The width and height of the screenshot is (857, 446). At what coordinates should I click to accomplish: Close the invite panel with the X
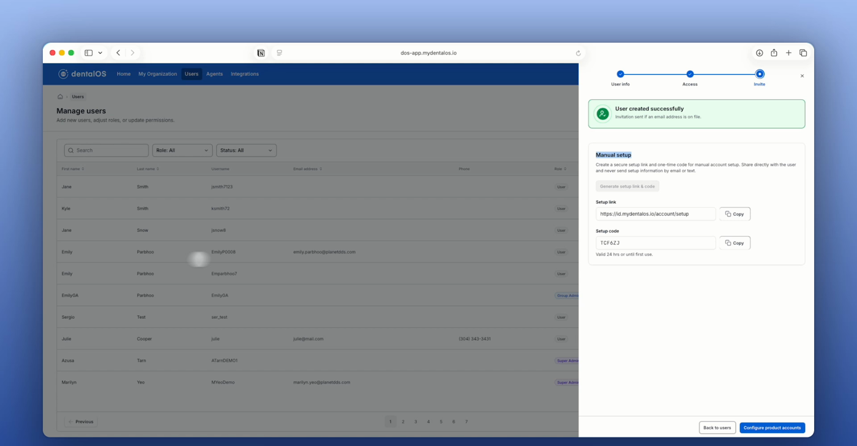(802, 76)
